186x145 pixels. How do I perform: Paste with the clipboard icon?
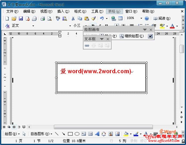(87, 18)
